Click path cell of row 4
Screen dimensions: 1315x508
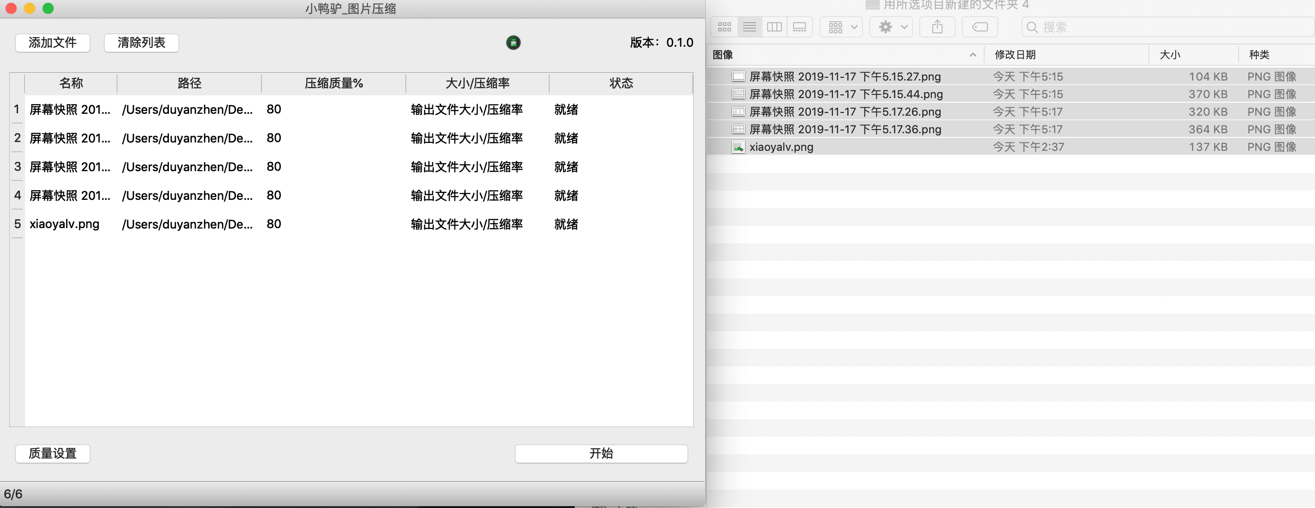pos(189,195)
